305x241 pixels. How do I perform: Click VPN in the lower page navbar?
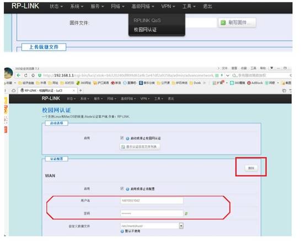point(145,99)
